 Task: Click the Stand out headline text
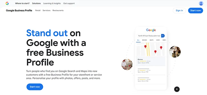tap(47, 33)
